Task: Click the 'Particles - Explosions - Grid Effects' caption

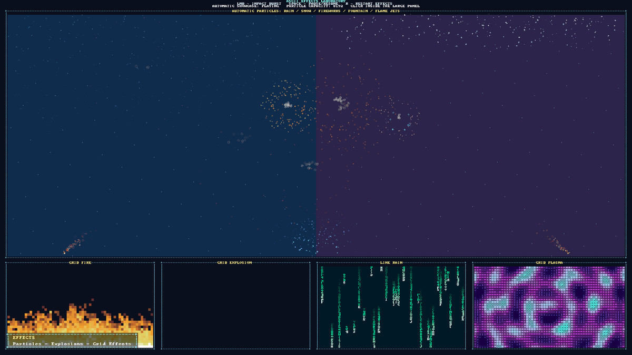Action: tap(72, 344)
